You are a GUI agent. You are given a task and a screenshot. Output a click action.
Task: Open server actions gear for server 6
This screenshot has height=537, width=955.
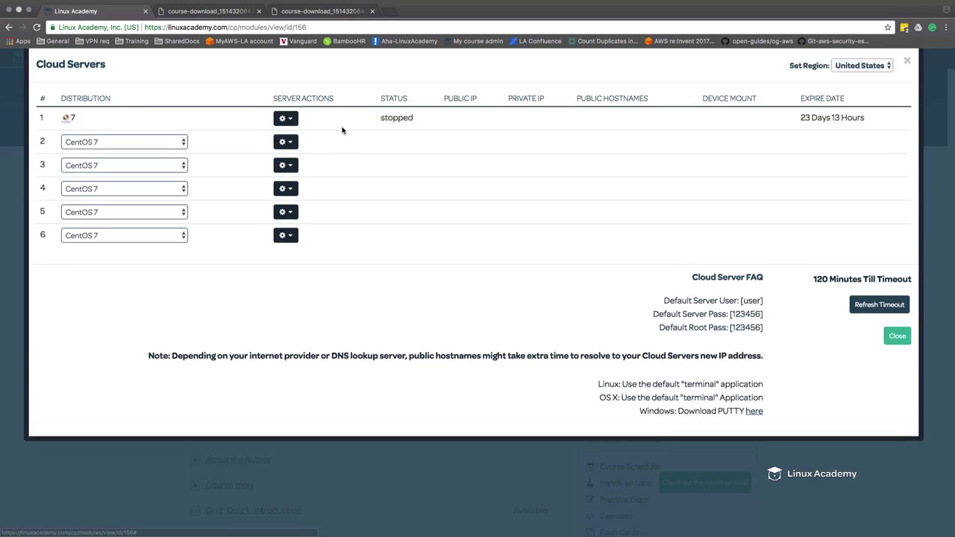click(x=286, y=236)
